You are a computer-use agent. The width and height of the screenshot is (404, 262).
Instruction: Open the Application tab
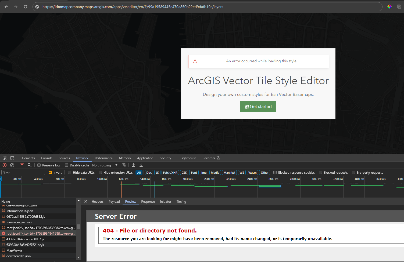point(145,158)
